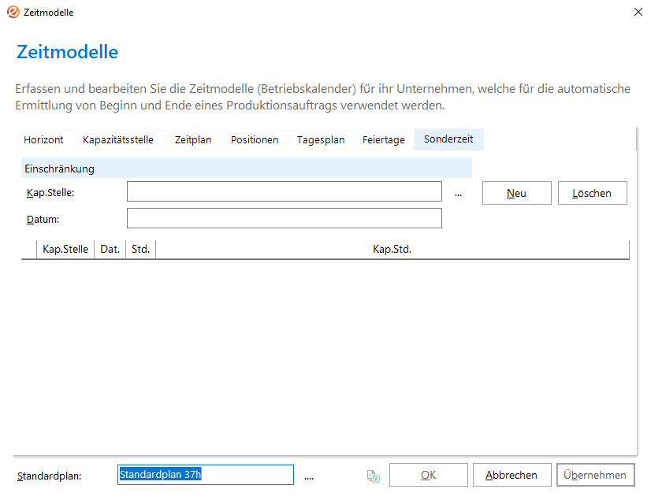Go to the Positionen tab
Screen dimensions: 651x500
point(255,140)
